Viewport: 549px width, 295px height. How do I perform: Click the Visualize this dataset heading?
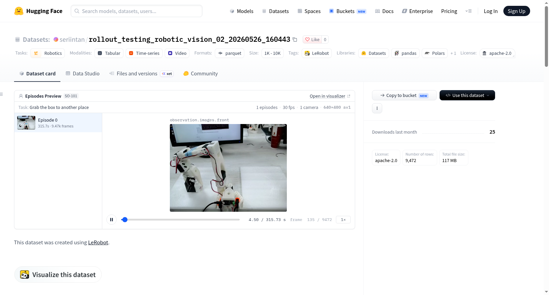(58, 274)
